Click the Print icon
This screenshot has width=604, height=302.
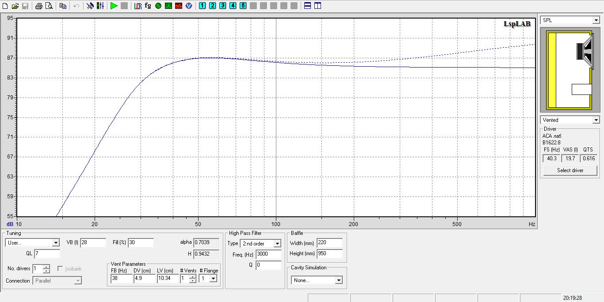coord(38,6)
